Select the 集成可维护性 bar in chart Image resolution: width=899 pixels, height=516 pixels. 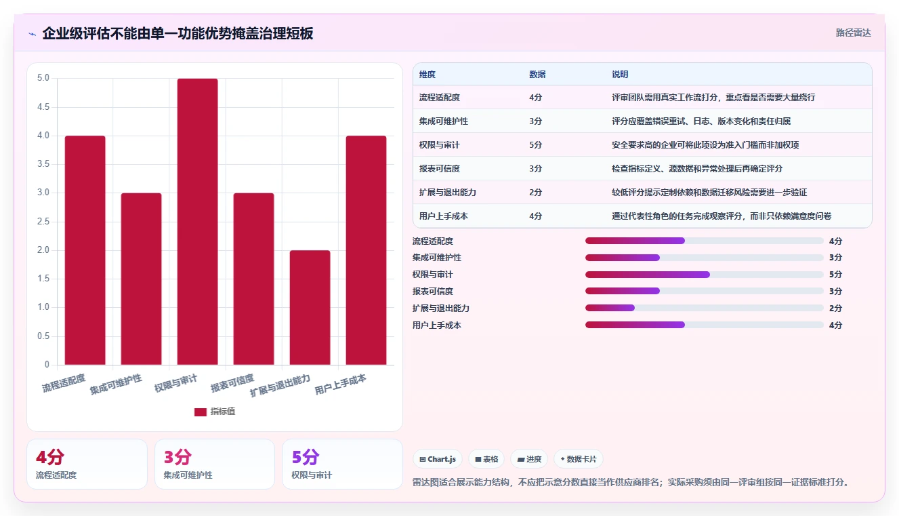[x=141, y=279]
